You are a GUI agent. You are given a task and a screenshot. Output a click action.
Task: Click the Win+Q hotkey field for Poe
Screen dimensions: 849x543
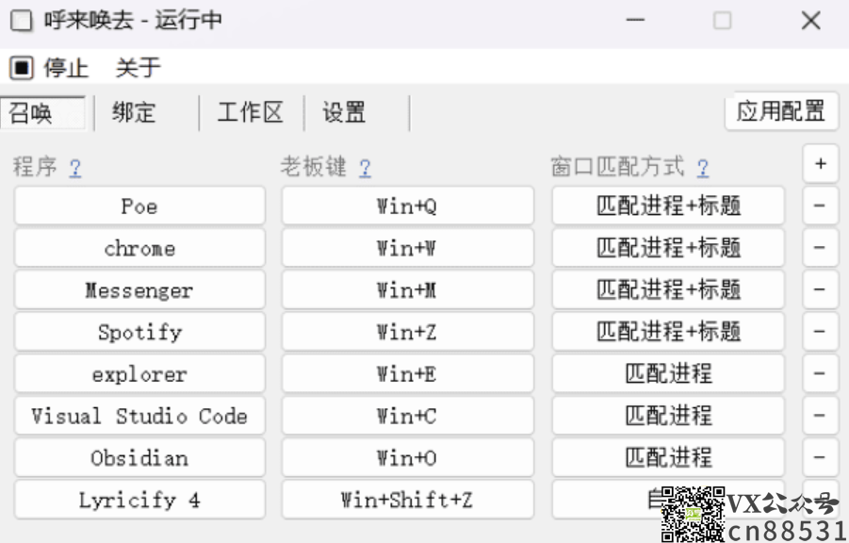(x=406, y=206)
